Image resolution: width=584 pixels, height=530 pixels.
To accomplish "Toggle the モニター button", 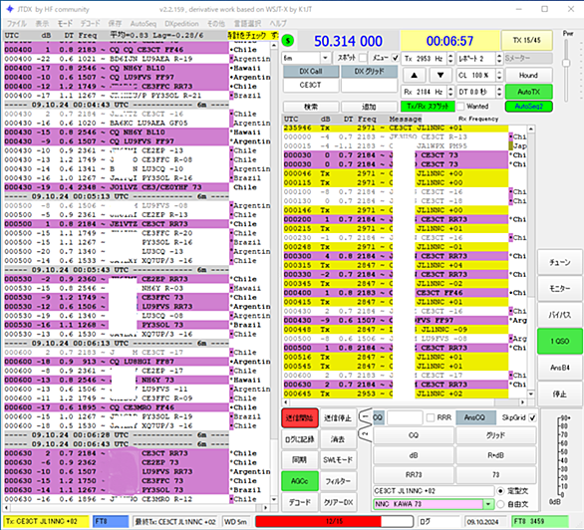I will [560, 289].
